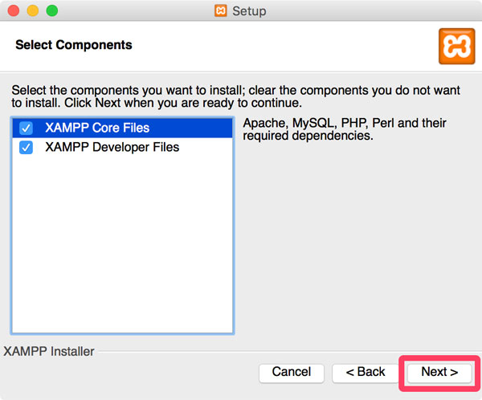Zoom Setup window with green button
Viewport: 482px width, 400px height.
point(52,10)
